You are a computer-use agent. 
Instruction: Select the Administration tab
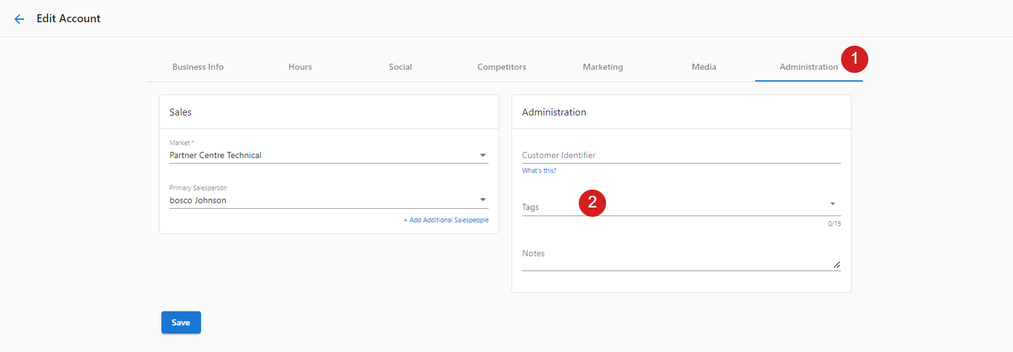click(x=808, y=67)
